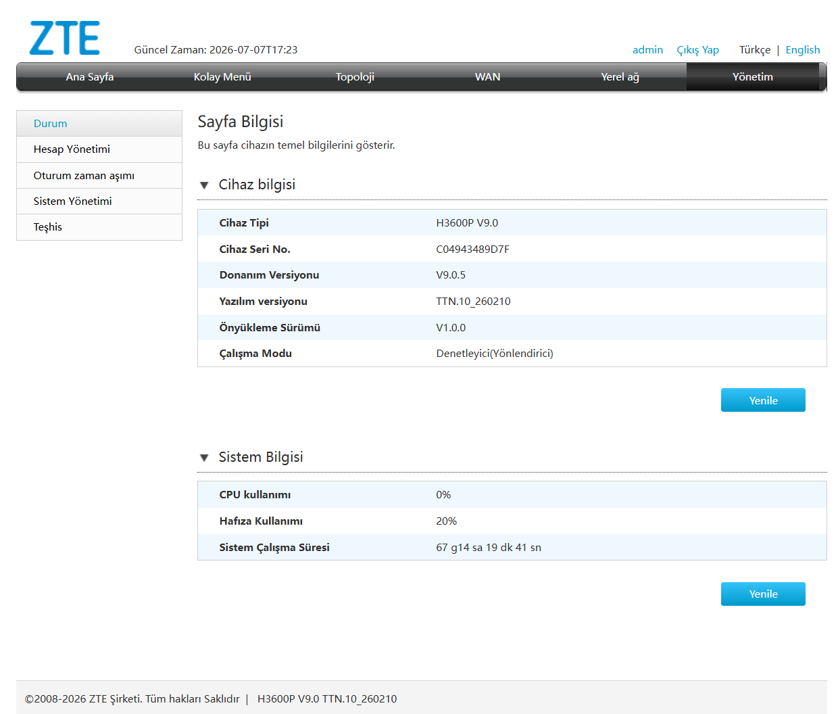Image resolution: width=838 pixels, height=714 pixels.
Task: Click the ZTE copyright footer text
Action: tap(132, 699)
